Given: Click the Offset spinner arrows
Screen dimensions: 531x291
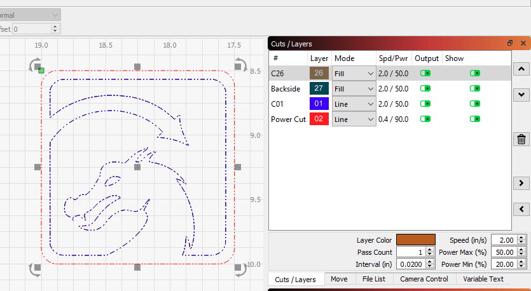Looking at the screenshot, I should coord(55,29).
